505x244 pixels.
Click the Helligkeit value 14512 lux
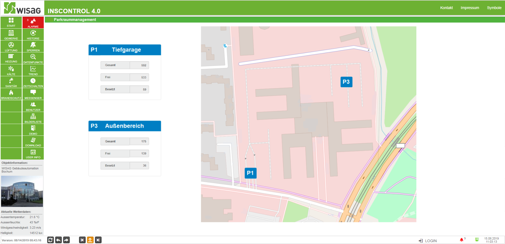click(36, 233)
